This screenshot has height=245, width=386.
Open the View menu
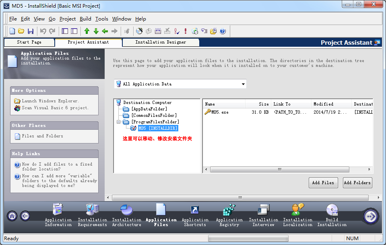pos(39,19)
